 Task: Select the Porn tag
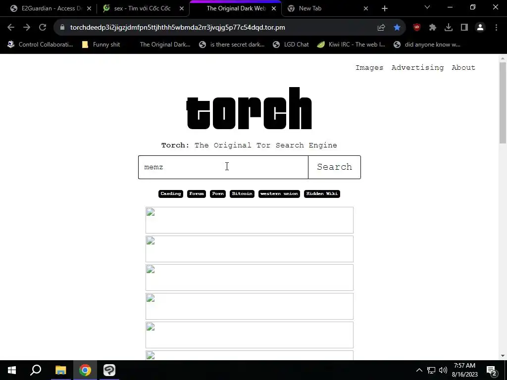coord(218,194)
